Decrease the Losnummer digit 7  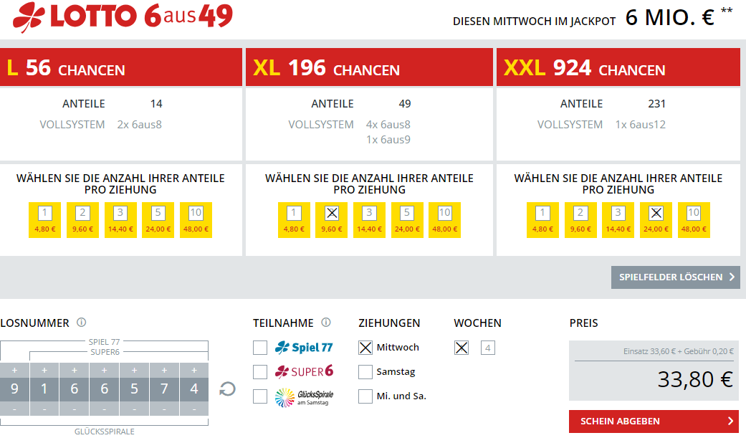(164, 409)
